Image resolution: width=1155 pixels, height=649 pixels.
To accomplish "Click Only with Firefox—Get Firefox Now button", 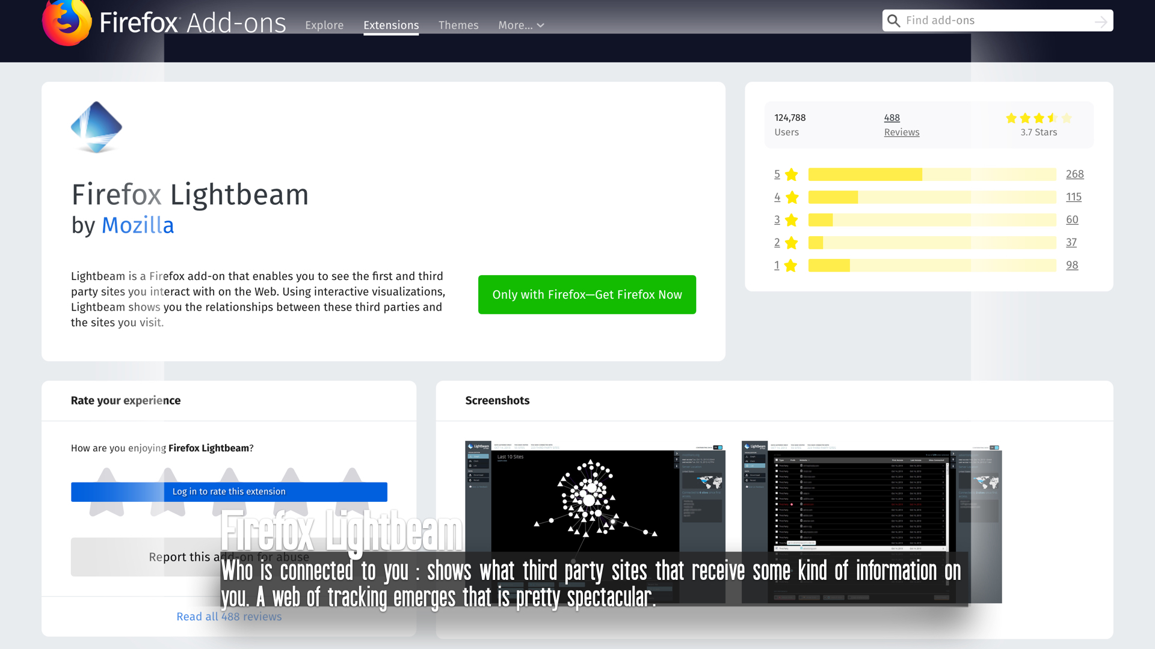I will pos(587,294).
